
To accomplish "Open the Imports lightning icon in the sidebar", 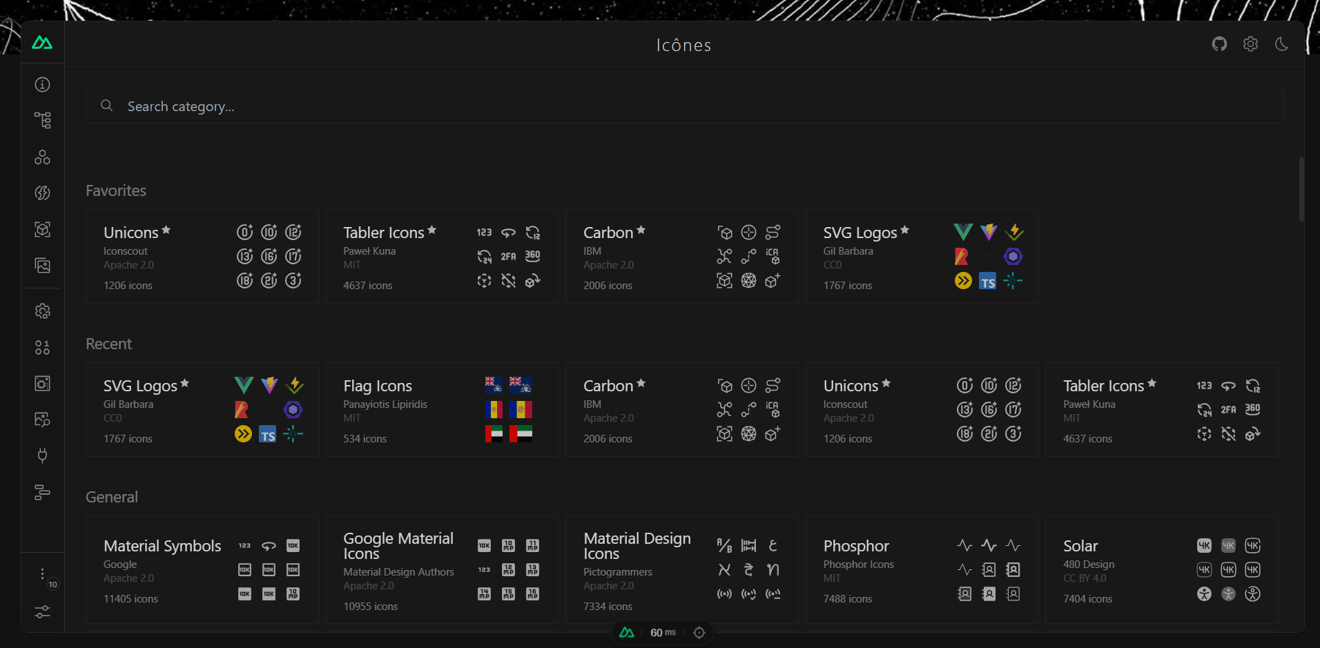I will point(43,193).
